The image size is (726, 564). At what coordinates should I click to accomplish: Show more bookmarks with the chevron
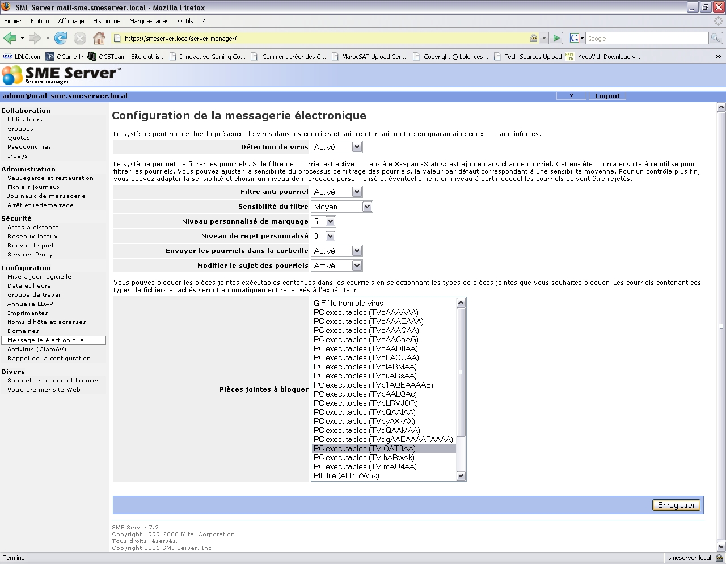click(718, 57)
